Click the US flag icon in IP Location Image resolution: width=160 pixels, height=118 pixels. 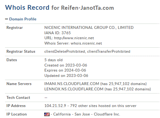[x=47, y=114]
